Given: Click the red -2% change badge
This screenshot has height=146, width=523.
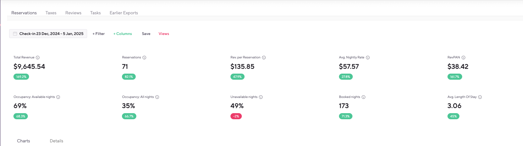Looking at the screenshot, I should (236, 116).
